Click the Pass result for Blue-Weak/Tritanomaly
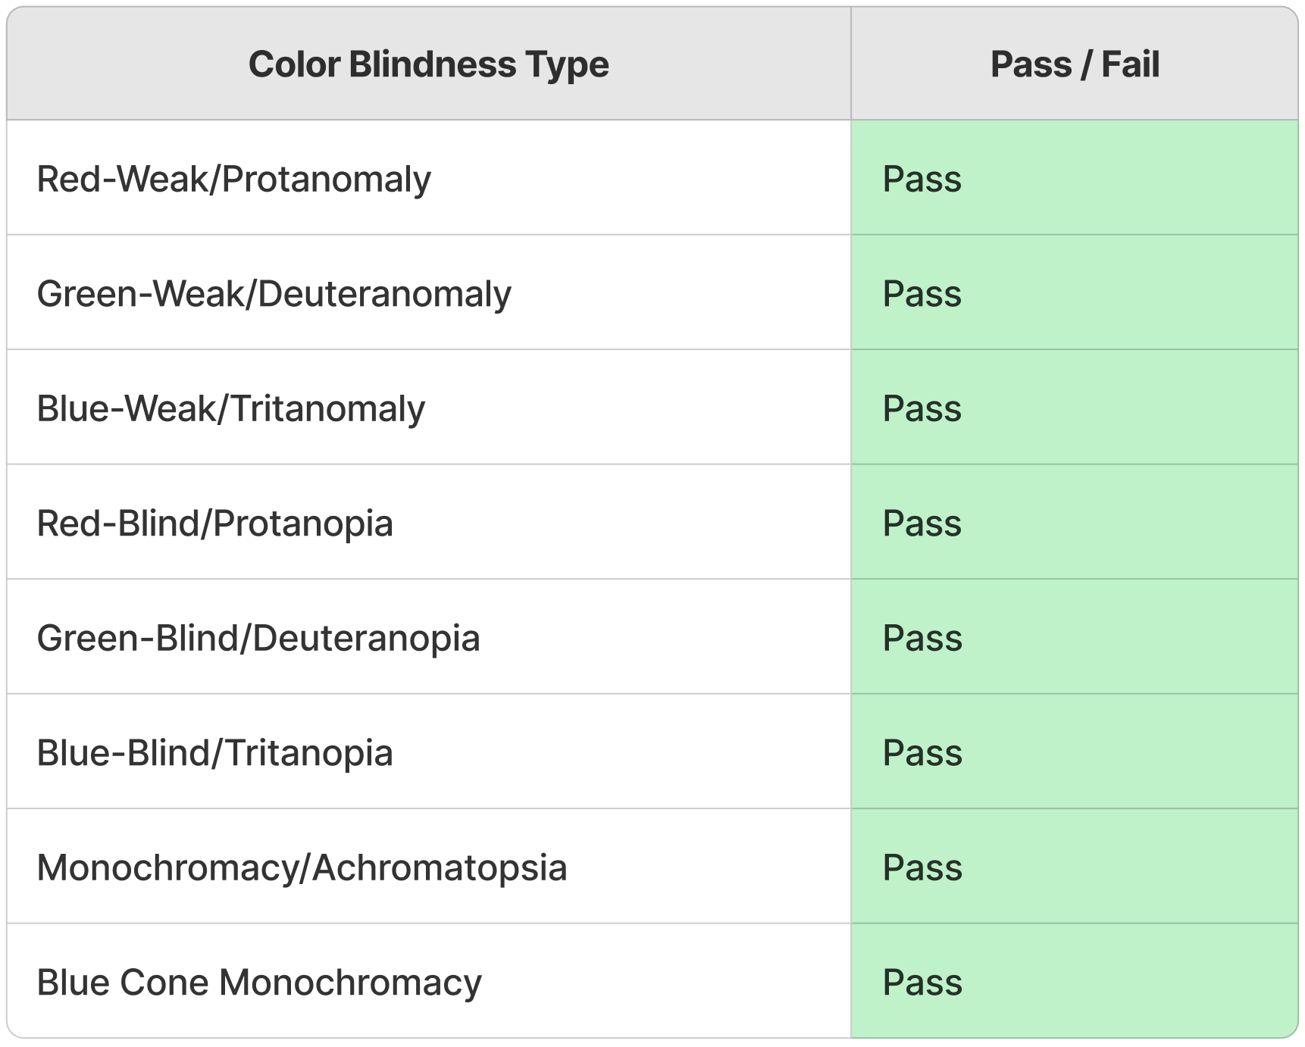The width and height of the screenshot is (1305, 1047). (x=922, y=409)
